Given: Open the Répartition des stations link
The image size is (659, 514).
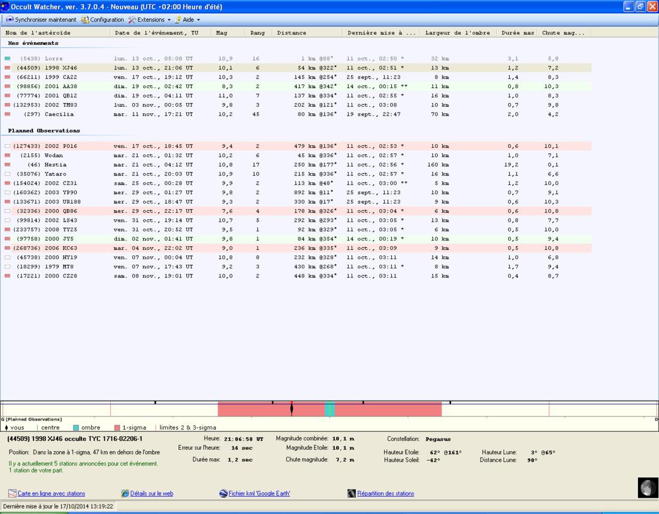Looking at the screenshot, I should point(385,494).
